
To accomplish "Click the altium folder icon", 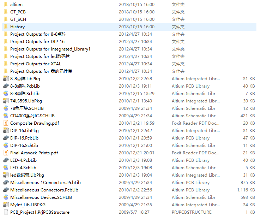I will click(6, 5).
